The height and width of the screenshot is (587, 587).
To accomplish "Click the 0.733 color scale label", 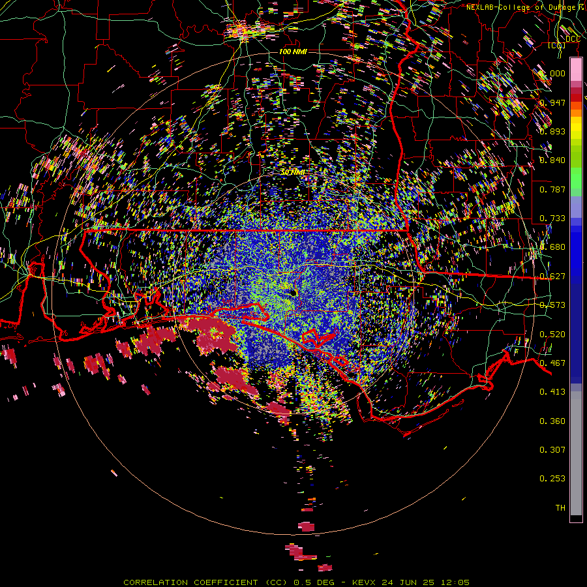I will (552, 218).
